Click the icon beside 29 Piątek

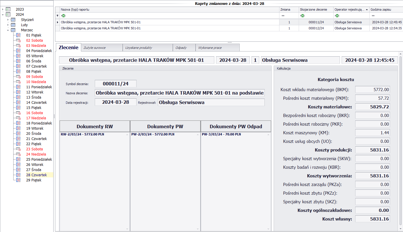[18, 180]
